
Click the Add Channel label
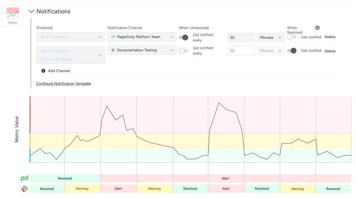click(x=59, y=71)
